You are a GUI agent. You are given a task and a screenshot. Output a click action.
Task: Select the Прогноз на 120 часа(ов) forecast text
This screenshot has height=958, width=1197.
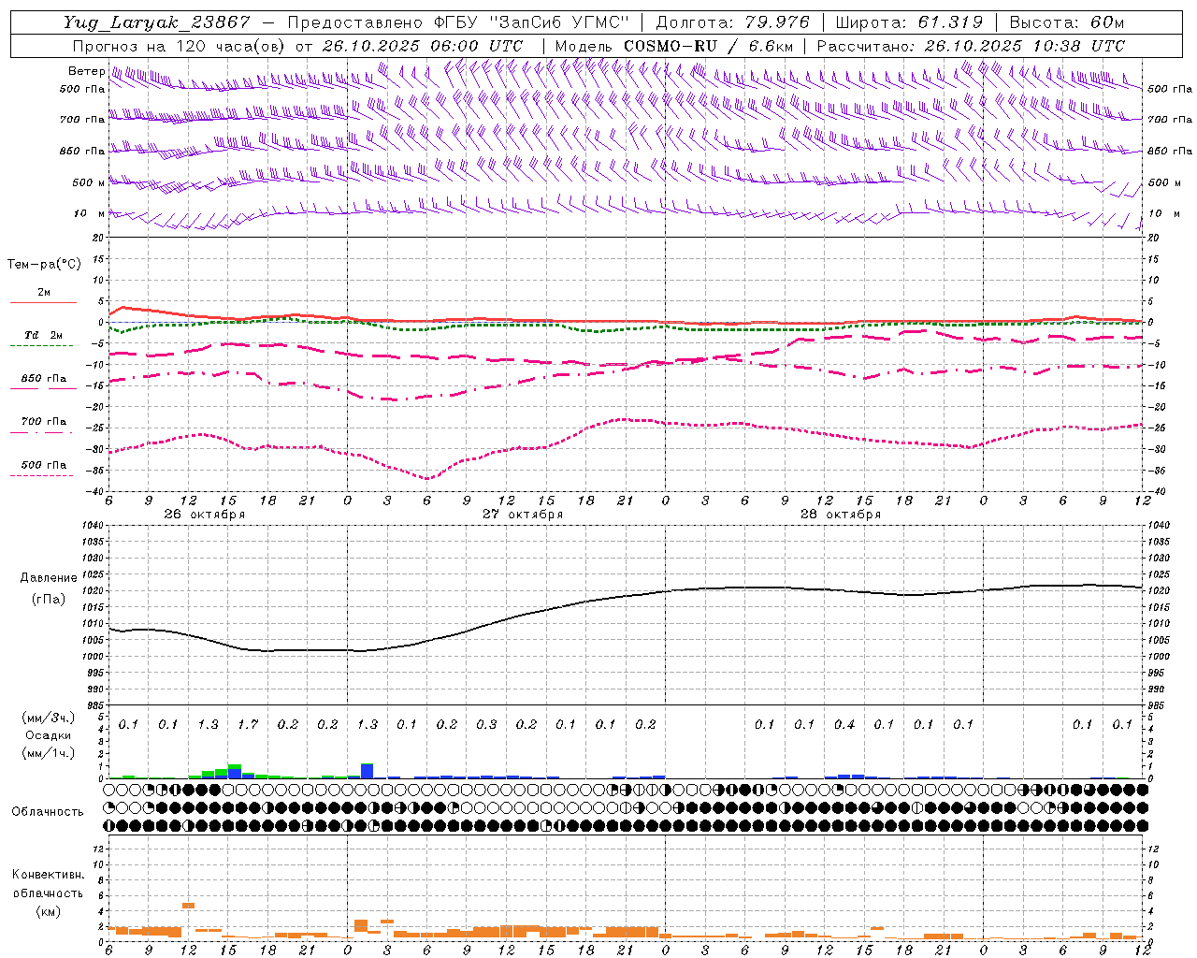point(180,46)
